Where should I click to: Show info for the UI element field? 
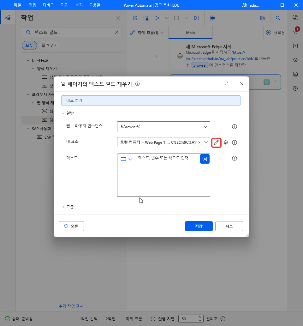(235, 143)
